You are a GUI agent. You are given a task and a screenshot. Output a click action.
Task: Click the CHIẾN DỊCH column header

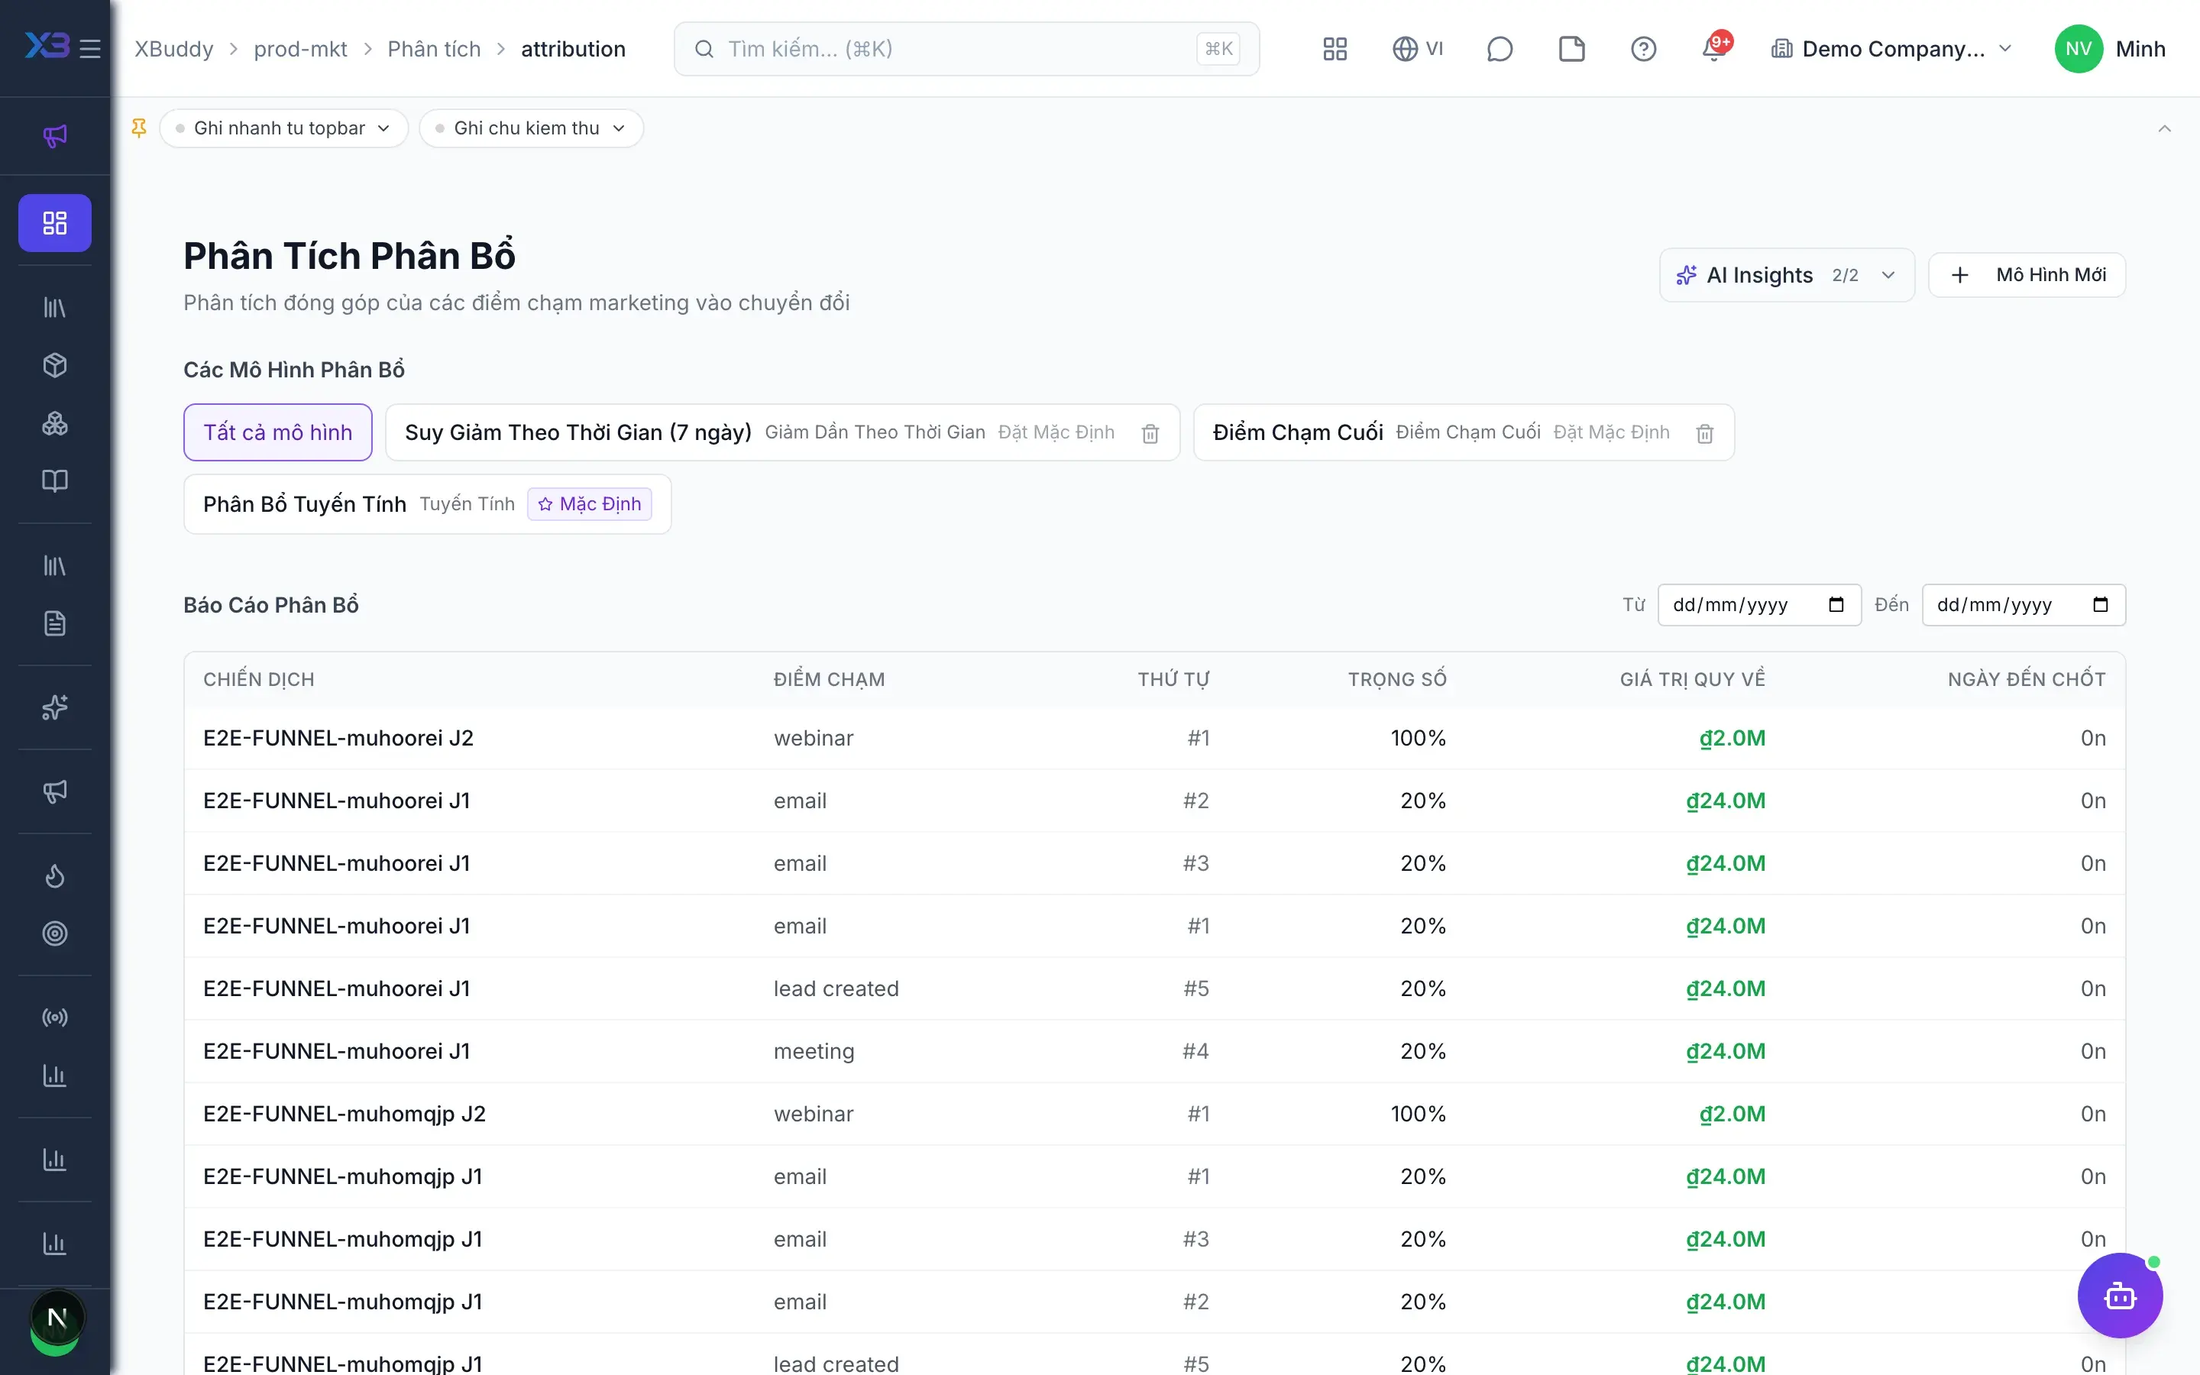click(x=258, y=679)
